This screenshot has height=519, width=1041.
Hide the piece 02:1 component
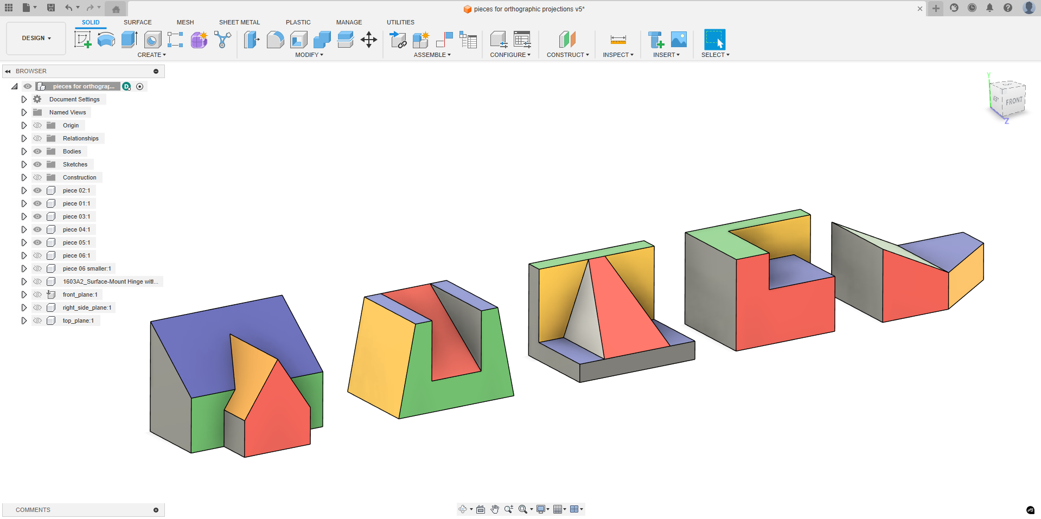tap(37, 190)
